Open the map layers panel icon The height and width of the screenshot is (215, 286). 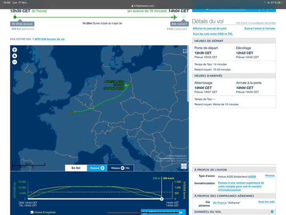(185, 51)
